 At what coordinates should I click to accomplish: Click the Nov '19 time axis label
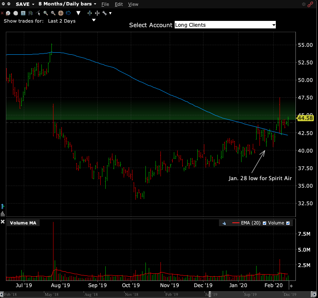tap(170, 285)
